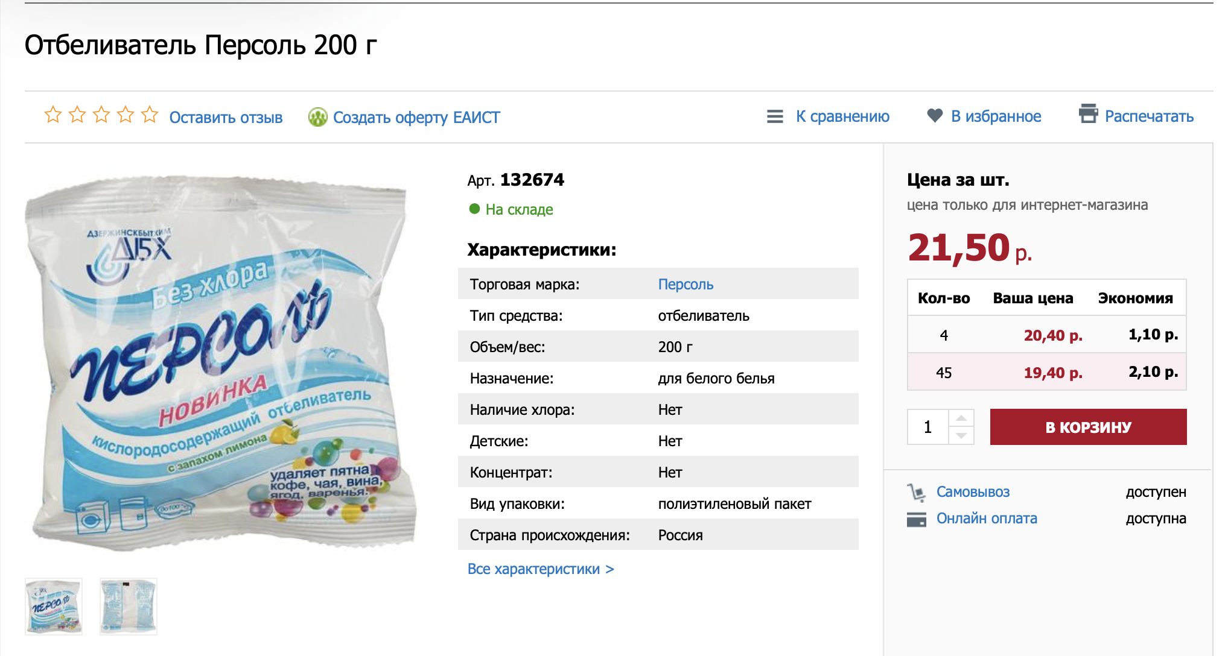Screen dimensions: 1225x656
Task: Decrease quantity with the down arrow
Action: [x=961, y=435]
